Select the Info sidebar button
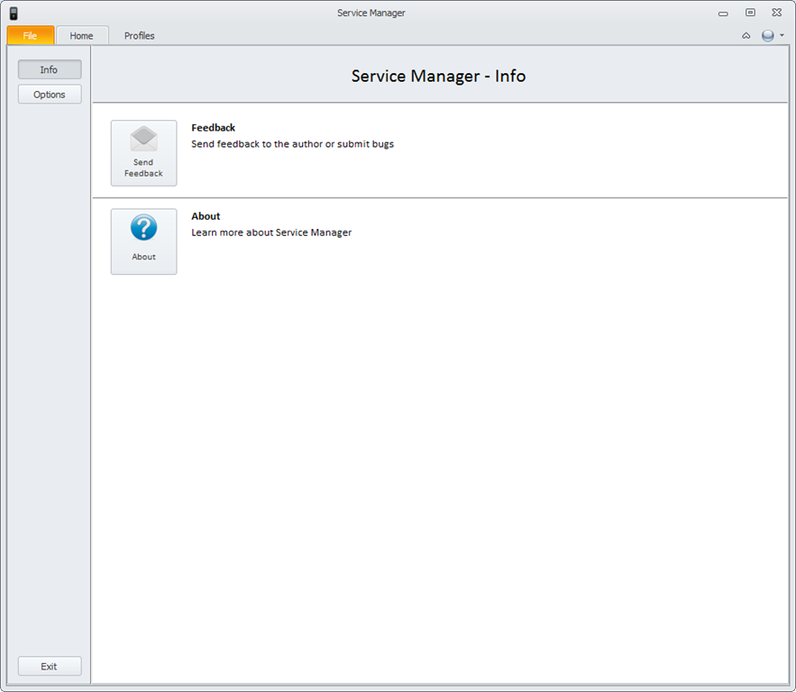796x692 pixels. tap(50, 69)
